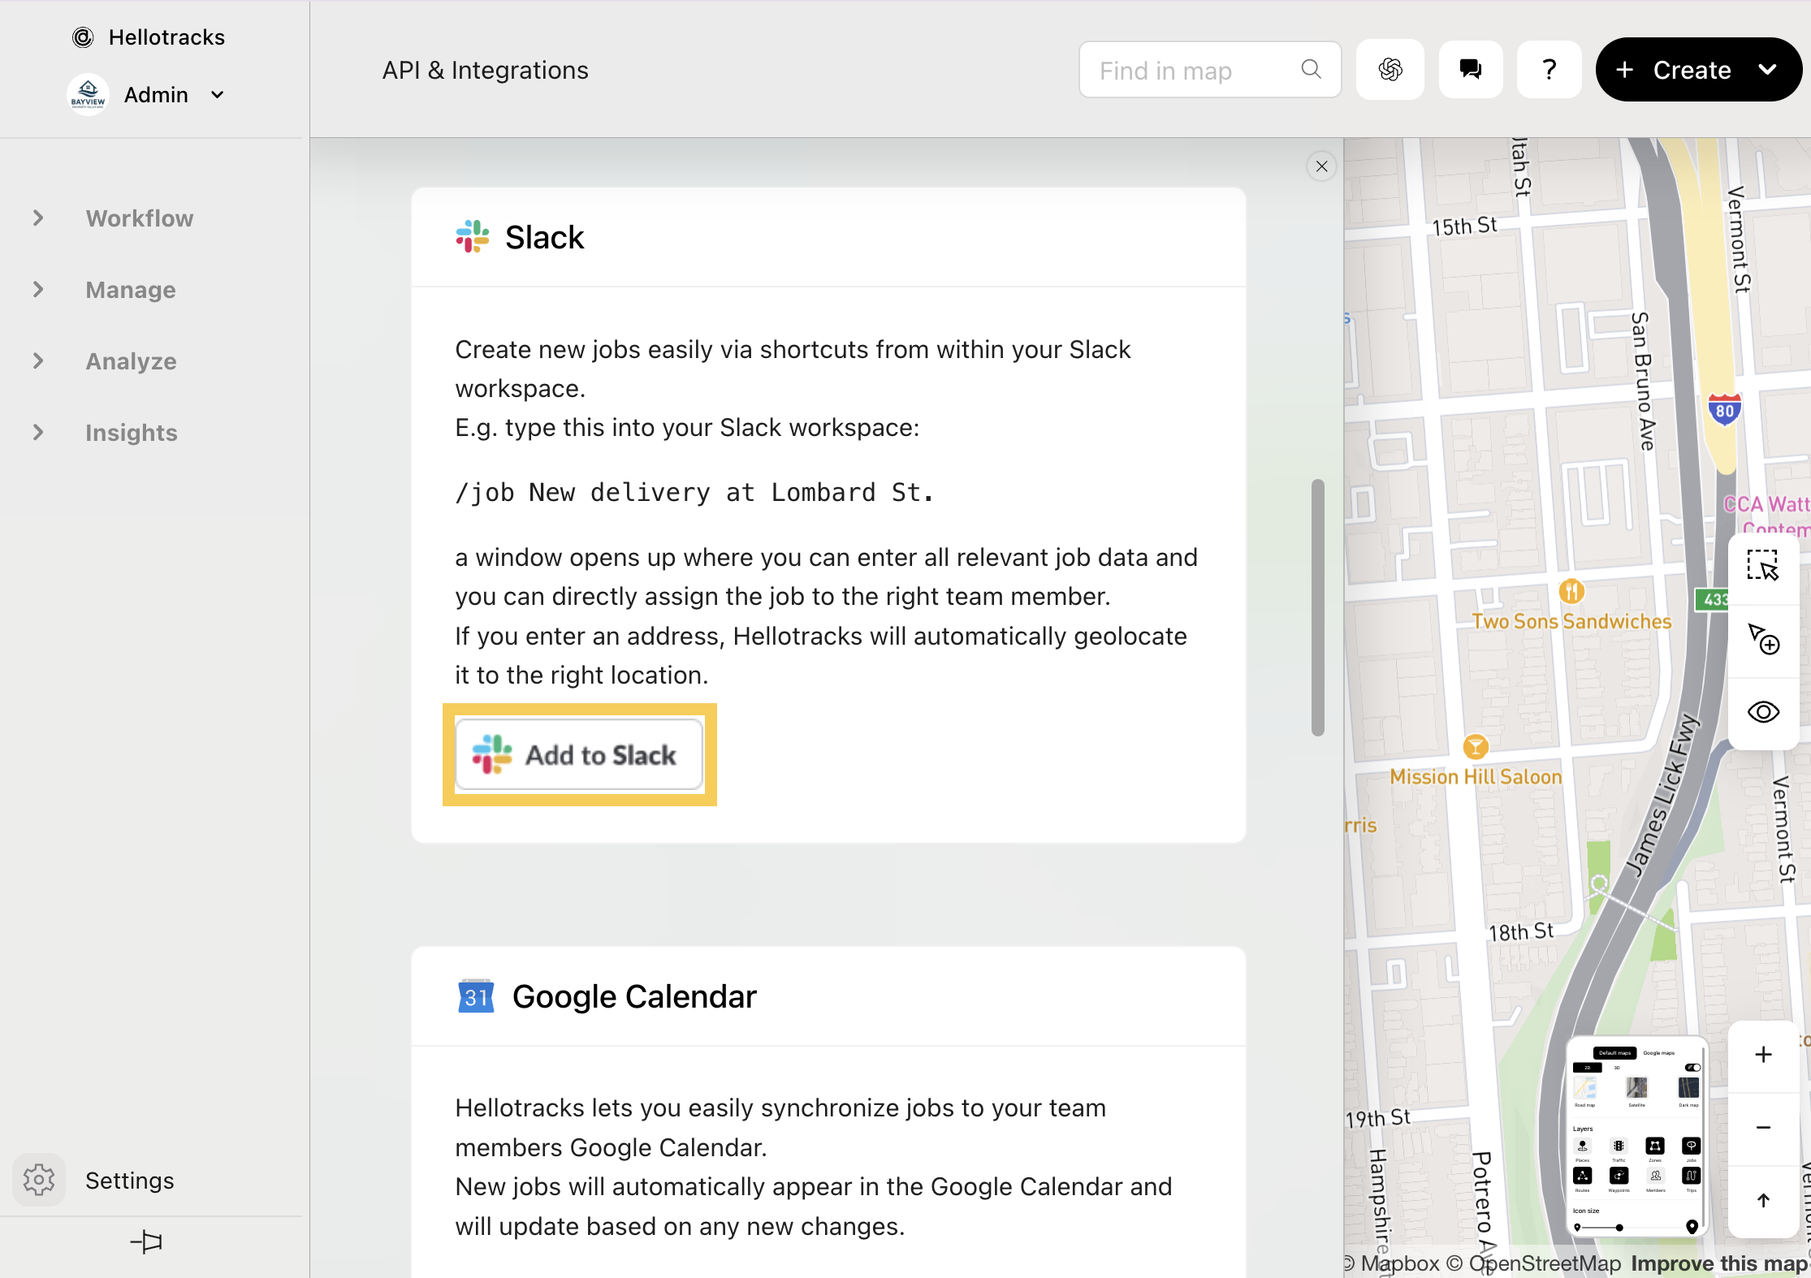Toggle the Places layer
Viewport: 1811px width, 1278px height.
tap(1582, 1146)
